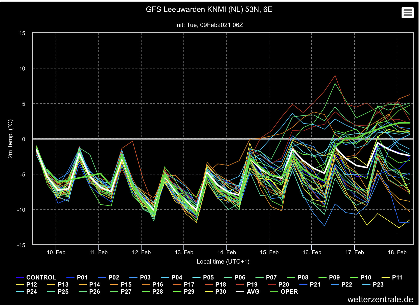Screen dimensions: 420x305
Task: Toggle P19 series in the legend
Action: (x=247, y=285)
